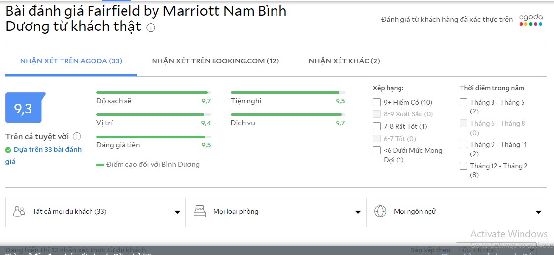The image size is (554, 255).
Task: Click the bed room-type icon
Action: pos(199,212)
